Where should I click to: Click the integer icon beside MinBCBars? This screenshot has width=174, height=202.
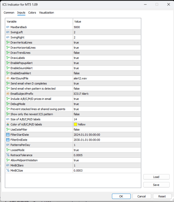coord(8,165)
